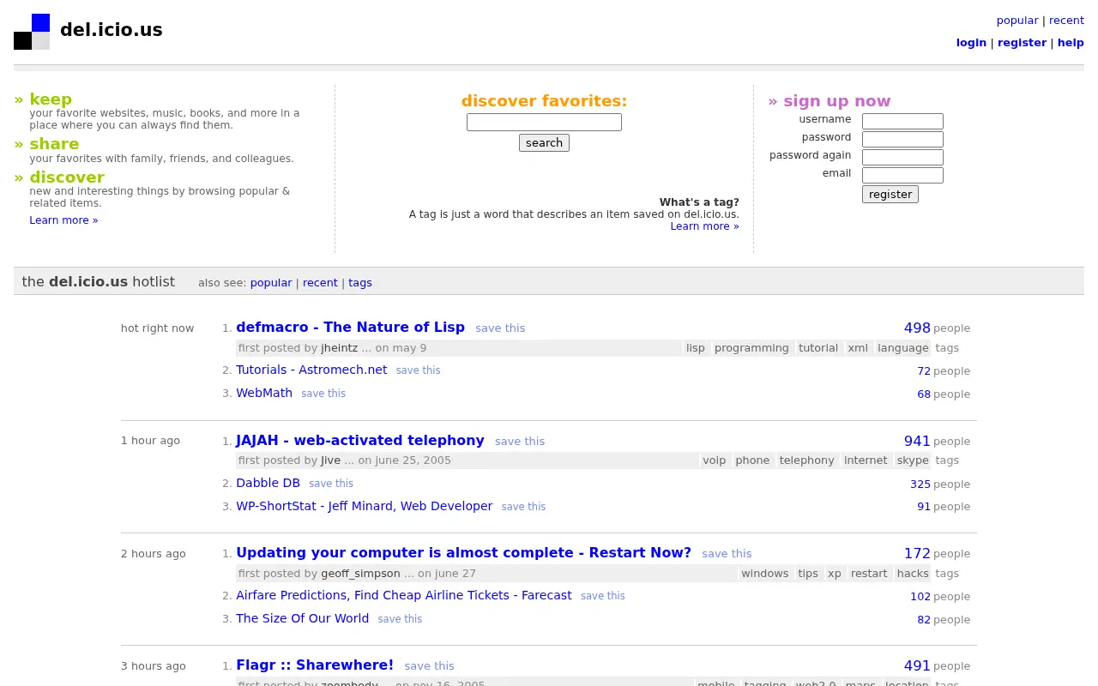Open Tutorials - Astromech.net link
1098x686 pixels.
click(x=311, y=370)
